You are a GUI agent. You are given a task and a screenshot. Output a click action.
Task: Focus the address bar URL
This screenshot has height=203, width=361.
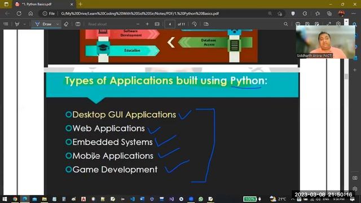point(140,14)
